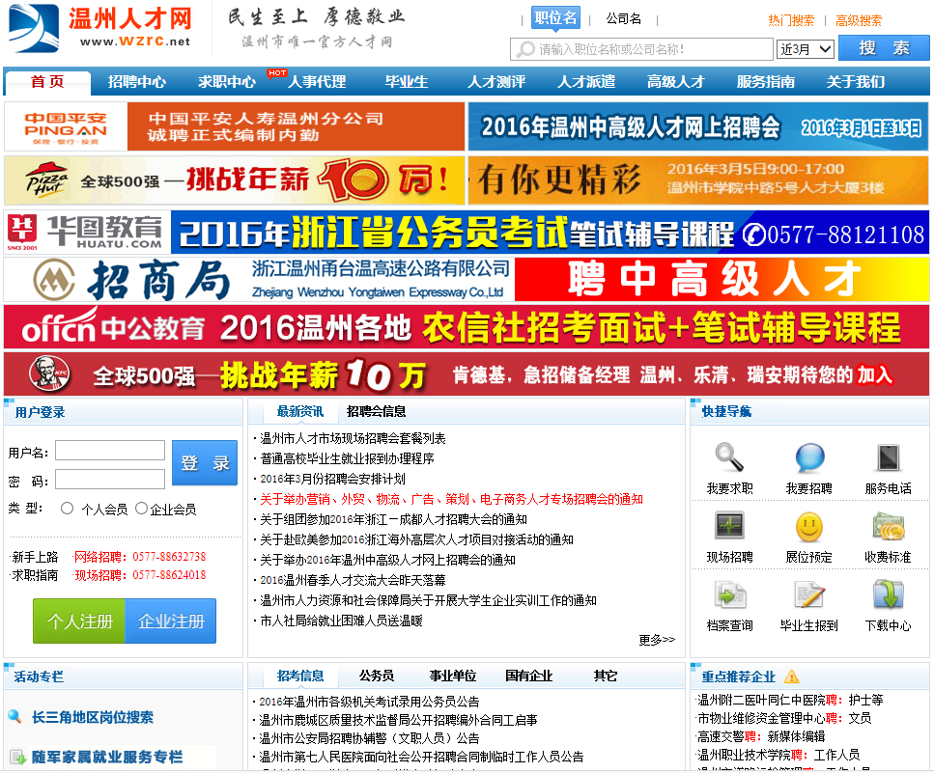The height and width of the screenshot is (773, 934).
Task: Click the 搜索 search button
Action: [x=884, y=48]
